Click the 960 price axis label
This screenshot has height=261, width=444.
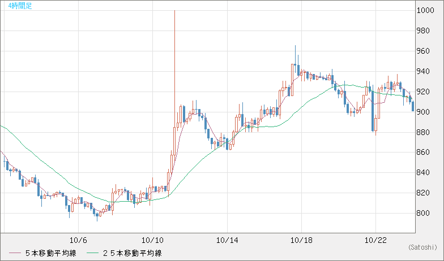click(424, 51)
